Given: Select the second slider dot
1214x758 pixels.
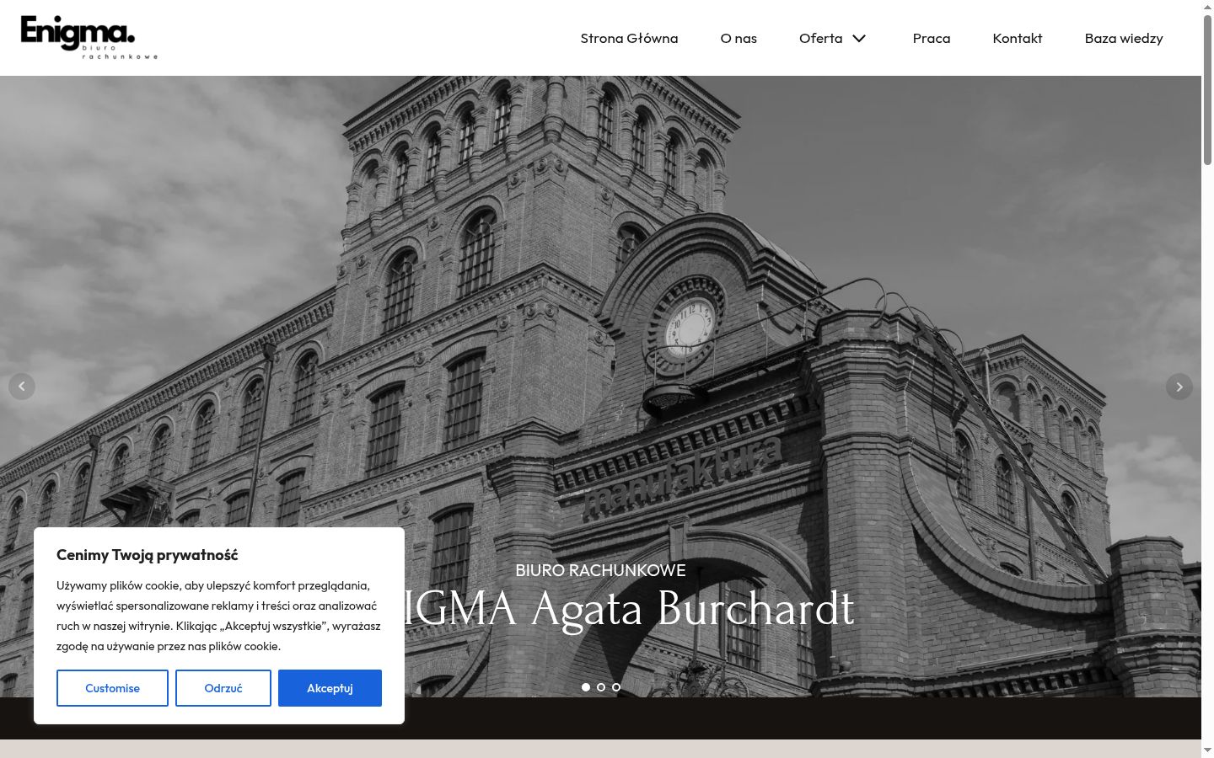Looking at the screenshot, I should [x=601, y=687].
